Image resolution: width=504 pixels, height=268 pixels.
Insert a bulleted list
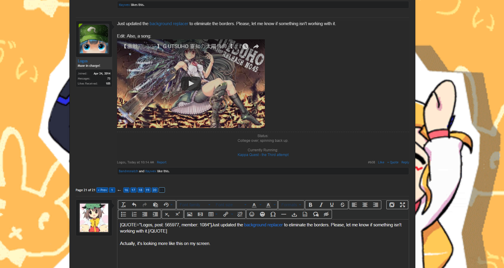coord(124,214)
